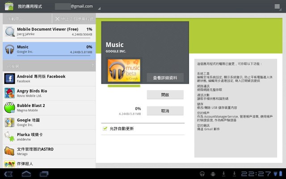Click GOOGLE INC. developer label
286x179 pixels.
116,51
